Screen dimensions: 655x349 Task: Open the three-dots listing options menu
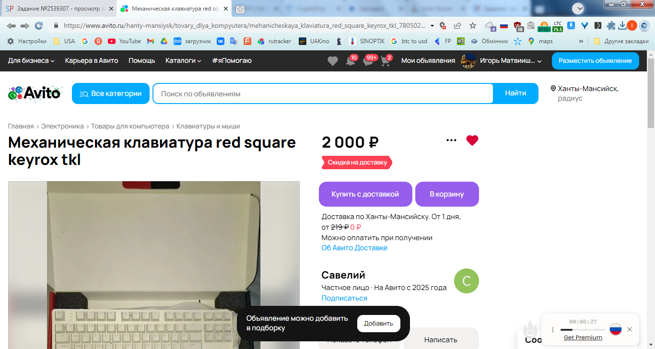[x=451, y=140]
